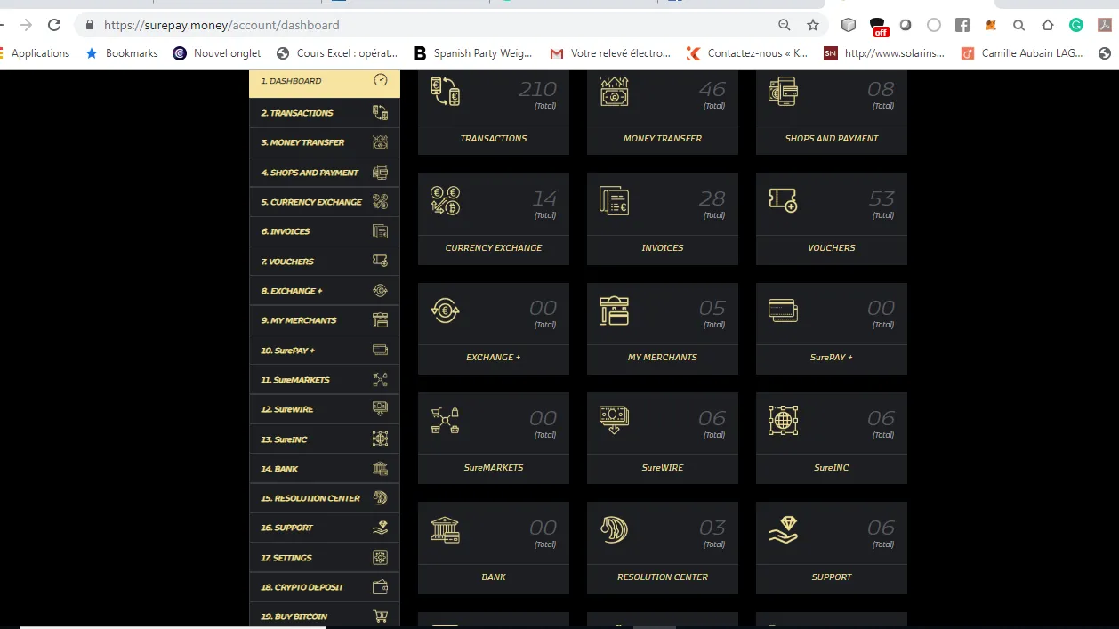Viewport: 1119px width, 629px height.
Task: Click the SUPPORT tile label
Action: 832,577
